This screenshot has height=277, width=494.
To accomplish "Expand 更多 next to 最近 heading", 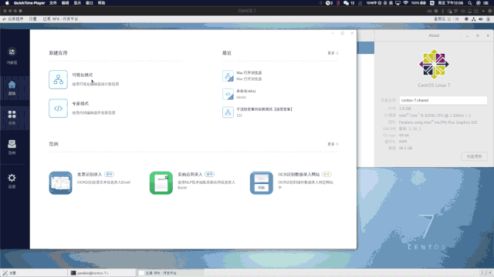I will click(333, 53).
